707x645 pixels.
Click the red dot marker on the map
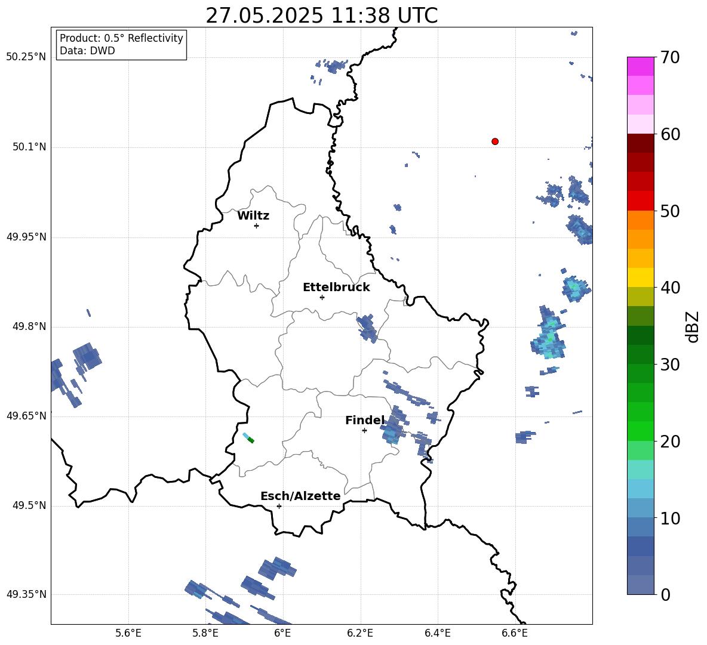(x=494, y=141)
